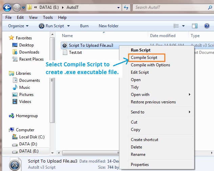Choose Rename from the context menu
Image resolution: width=214 pixels, height=171 pixels.
click(138, 155)
